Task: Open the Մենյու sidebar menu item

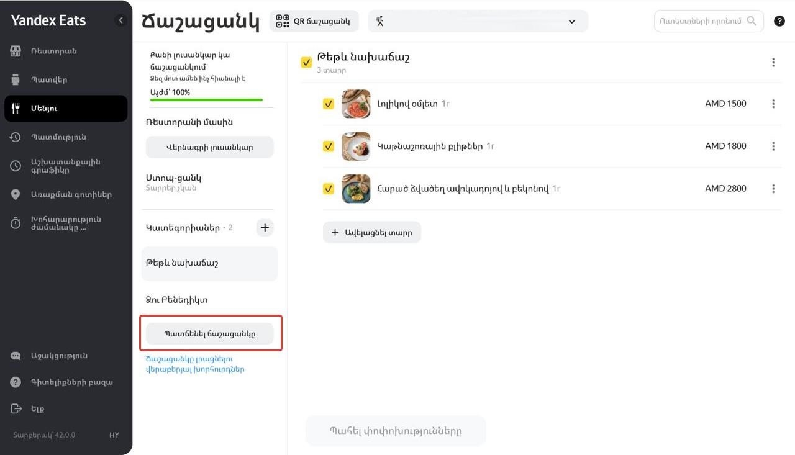Action: (x=66, y=109)
